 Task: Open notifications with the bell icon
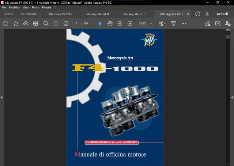(x=207, y=14)
